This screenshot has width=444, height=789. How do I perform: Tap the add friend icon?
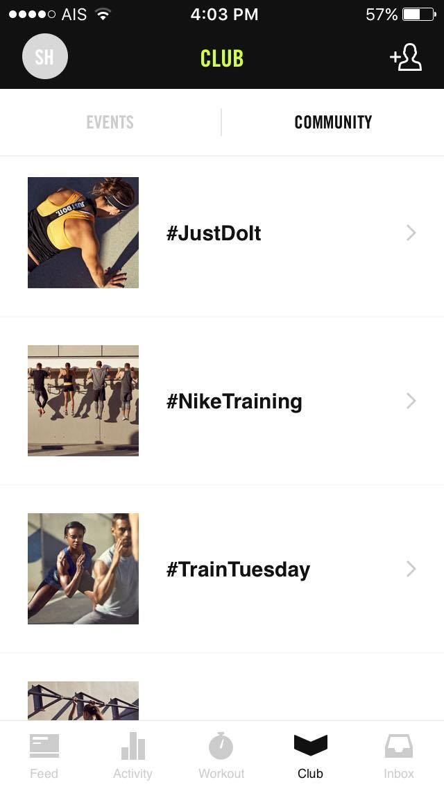tap(405, 58)
